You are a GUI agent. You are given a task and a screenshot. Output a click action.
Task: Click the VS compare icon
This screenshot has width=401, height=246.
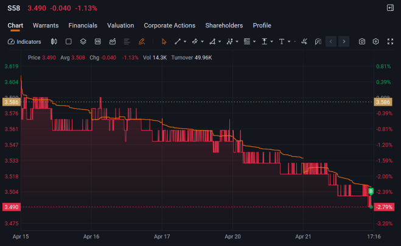pyautogui.click(x=98, y=41)
